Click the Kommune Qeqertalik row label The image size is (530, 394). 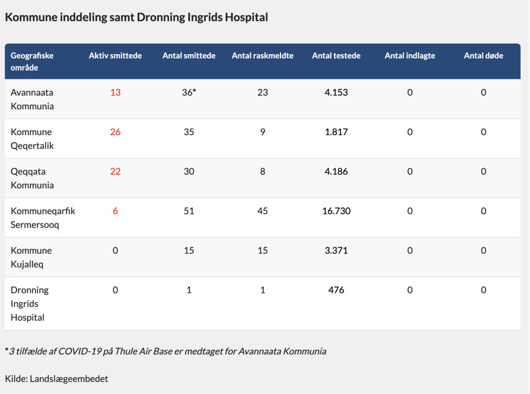pos(32,139)
